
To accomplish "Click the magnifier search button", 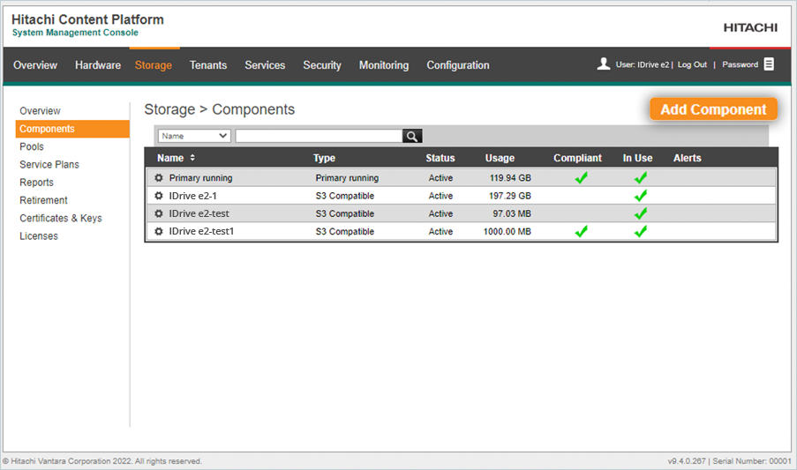I will [x=412, y=136].
